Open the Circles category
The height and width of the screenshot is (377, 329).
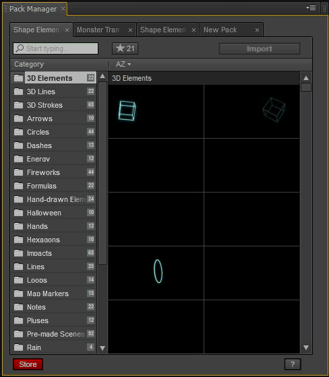[54, 132]
